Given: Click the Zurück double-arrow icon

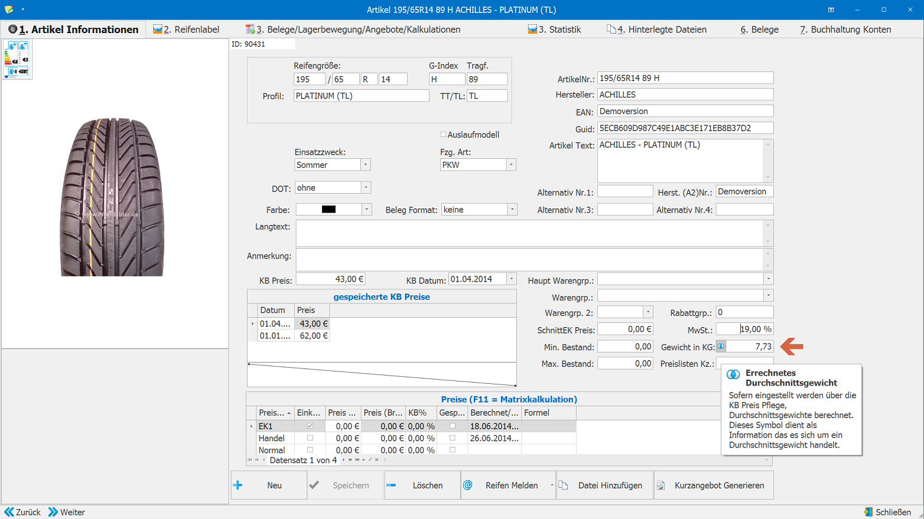Looking at the screenshot, I should tap(9, 512).
